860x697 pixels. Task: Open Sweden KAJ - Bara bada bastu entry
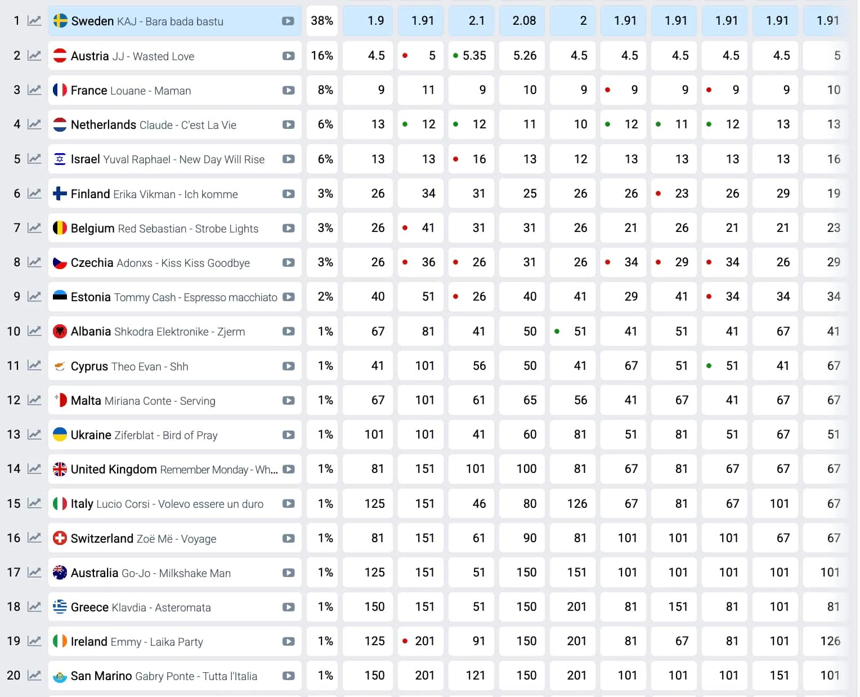point(147,21)
